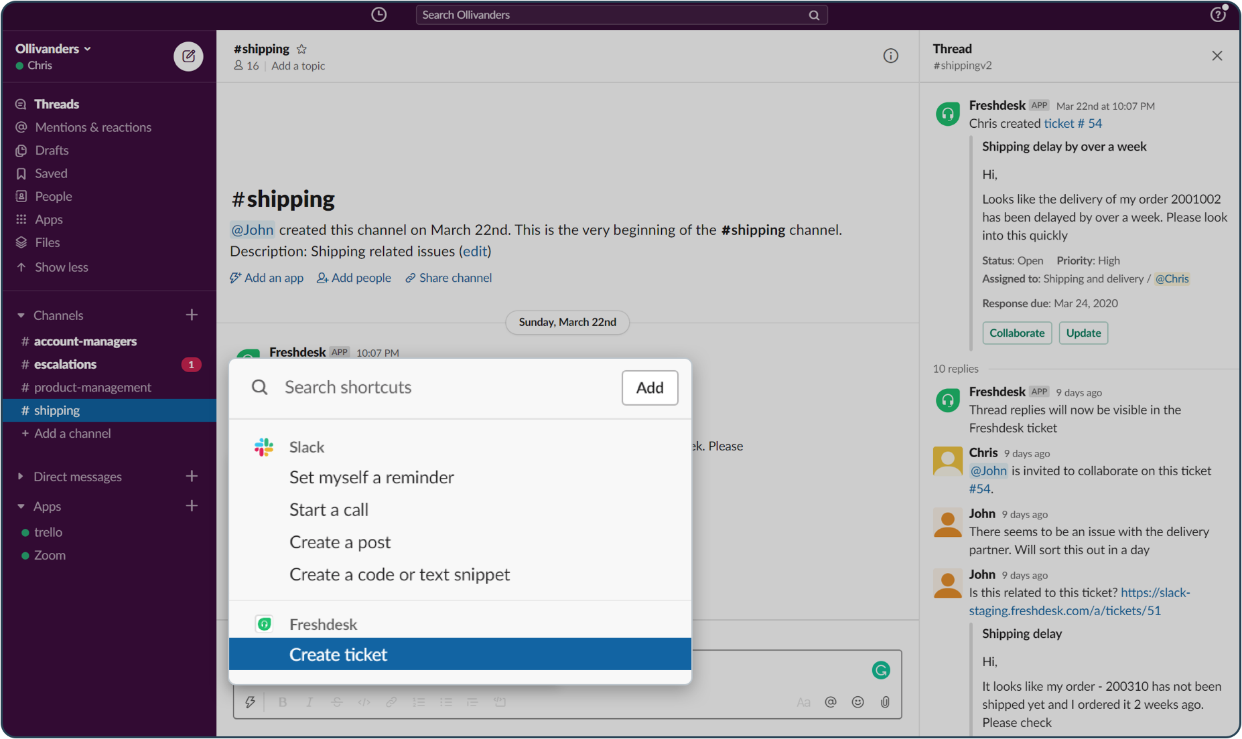Open the ticket # 54 link
The height and width of the screenshot is (739, 1242).
click(1072, 123)
